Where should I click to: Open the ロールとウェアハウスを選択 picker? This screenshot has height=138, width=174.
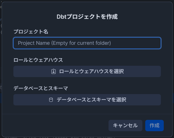(87, 71)
